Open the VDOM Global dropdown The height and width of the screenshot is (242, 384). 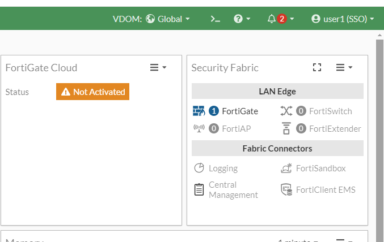167,19
